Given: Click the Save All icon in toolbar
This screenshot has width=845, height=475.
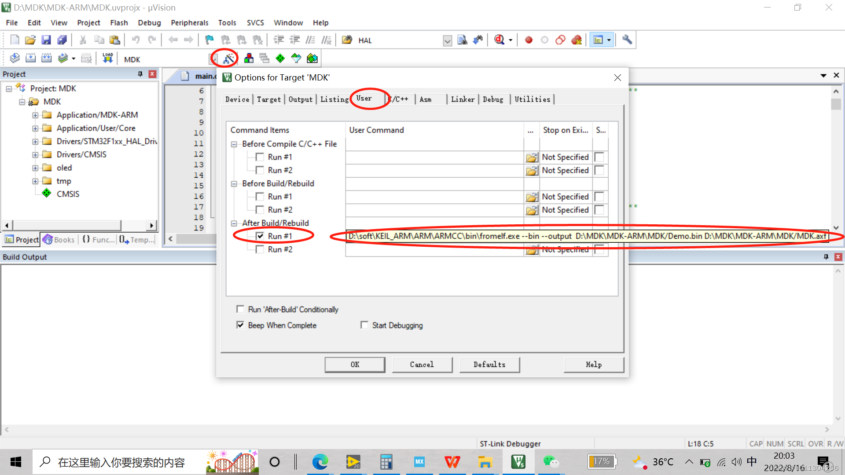Looking at the screenshot, I should point(62,40).
